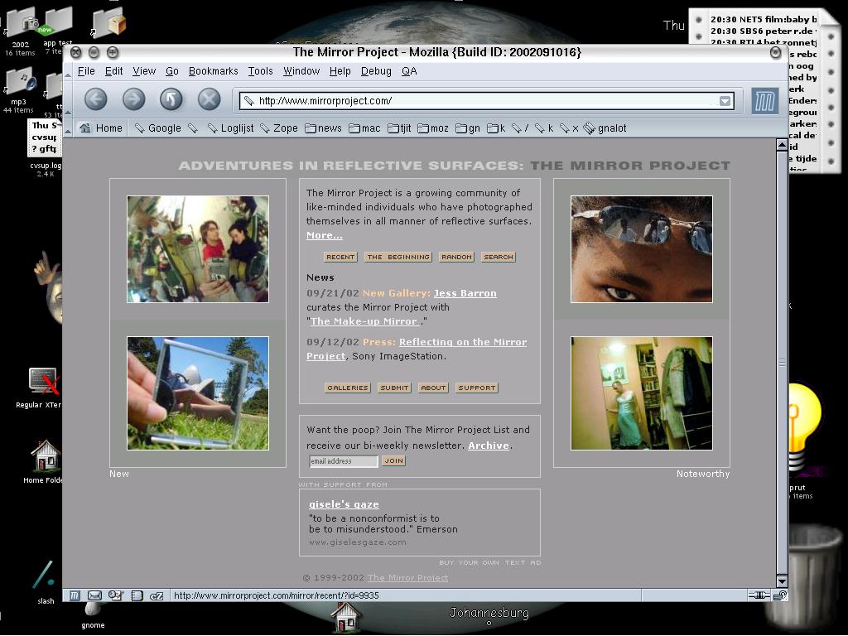Viewport: 848px width, 636px height.
Task: Open the 'Jess Barron' link
Action: (x=465, y=293)
